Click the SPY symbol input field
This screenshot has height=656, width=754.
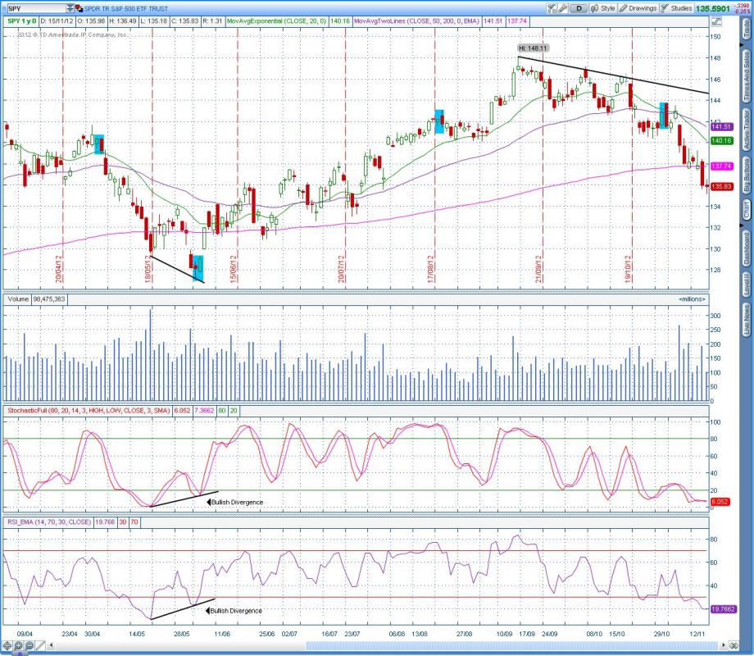34,7
